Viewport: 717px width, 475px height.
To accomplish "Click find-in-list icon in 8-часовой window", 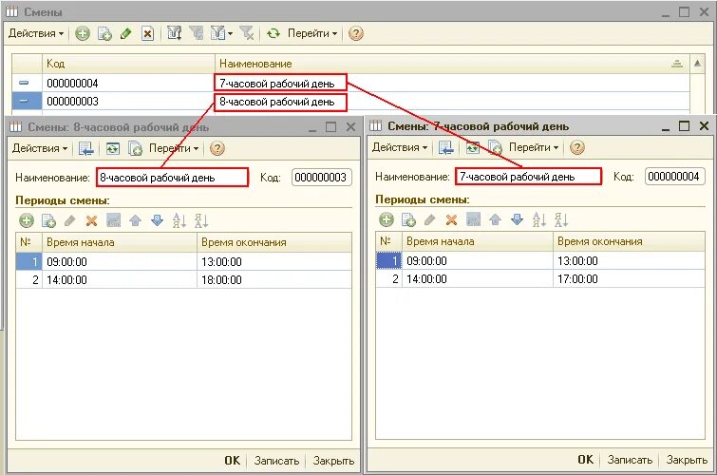I will click(86, 148).
